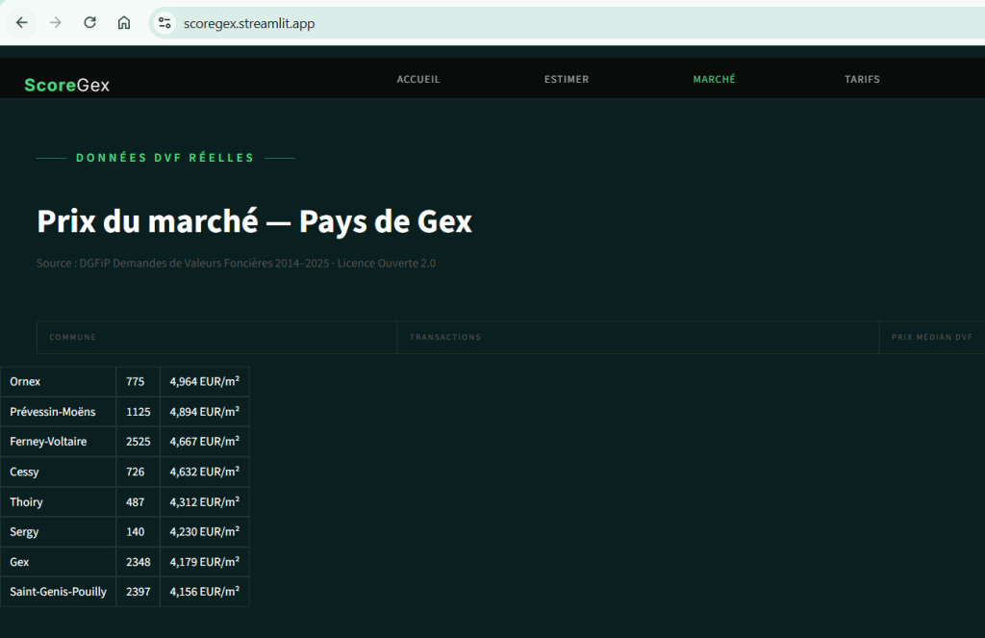Click the DONNÉES DVF RÉELLES label
985x638 pixels.
(x=165, y=158)
